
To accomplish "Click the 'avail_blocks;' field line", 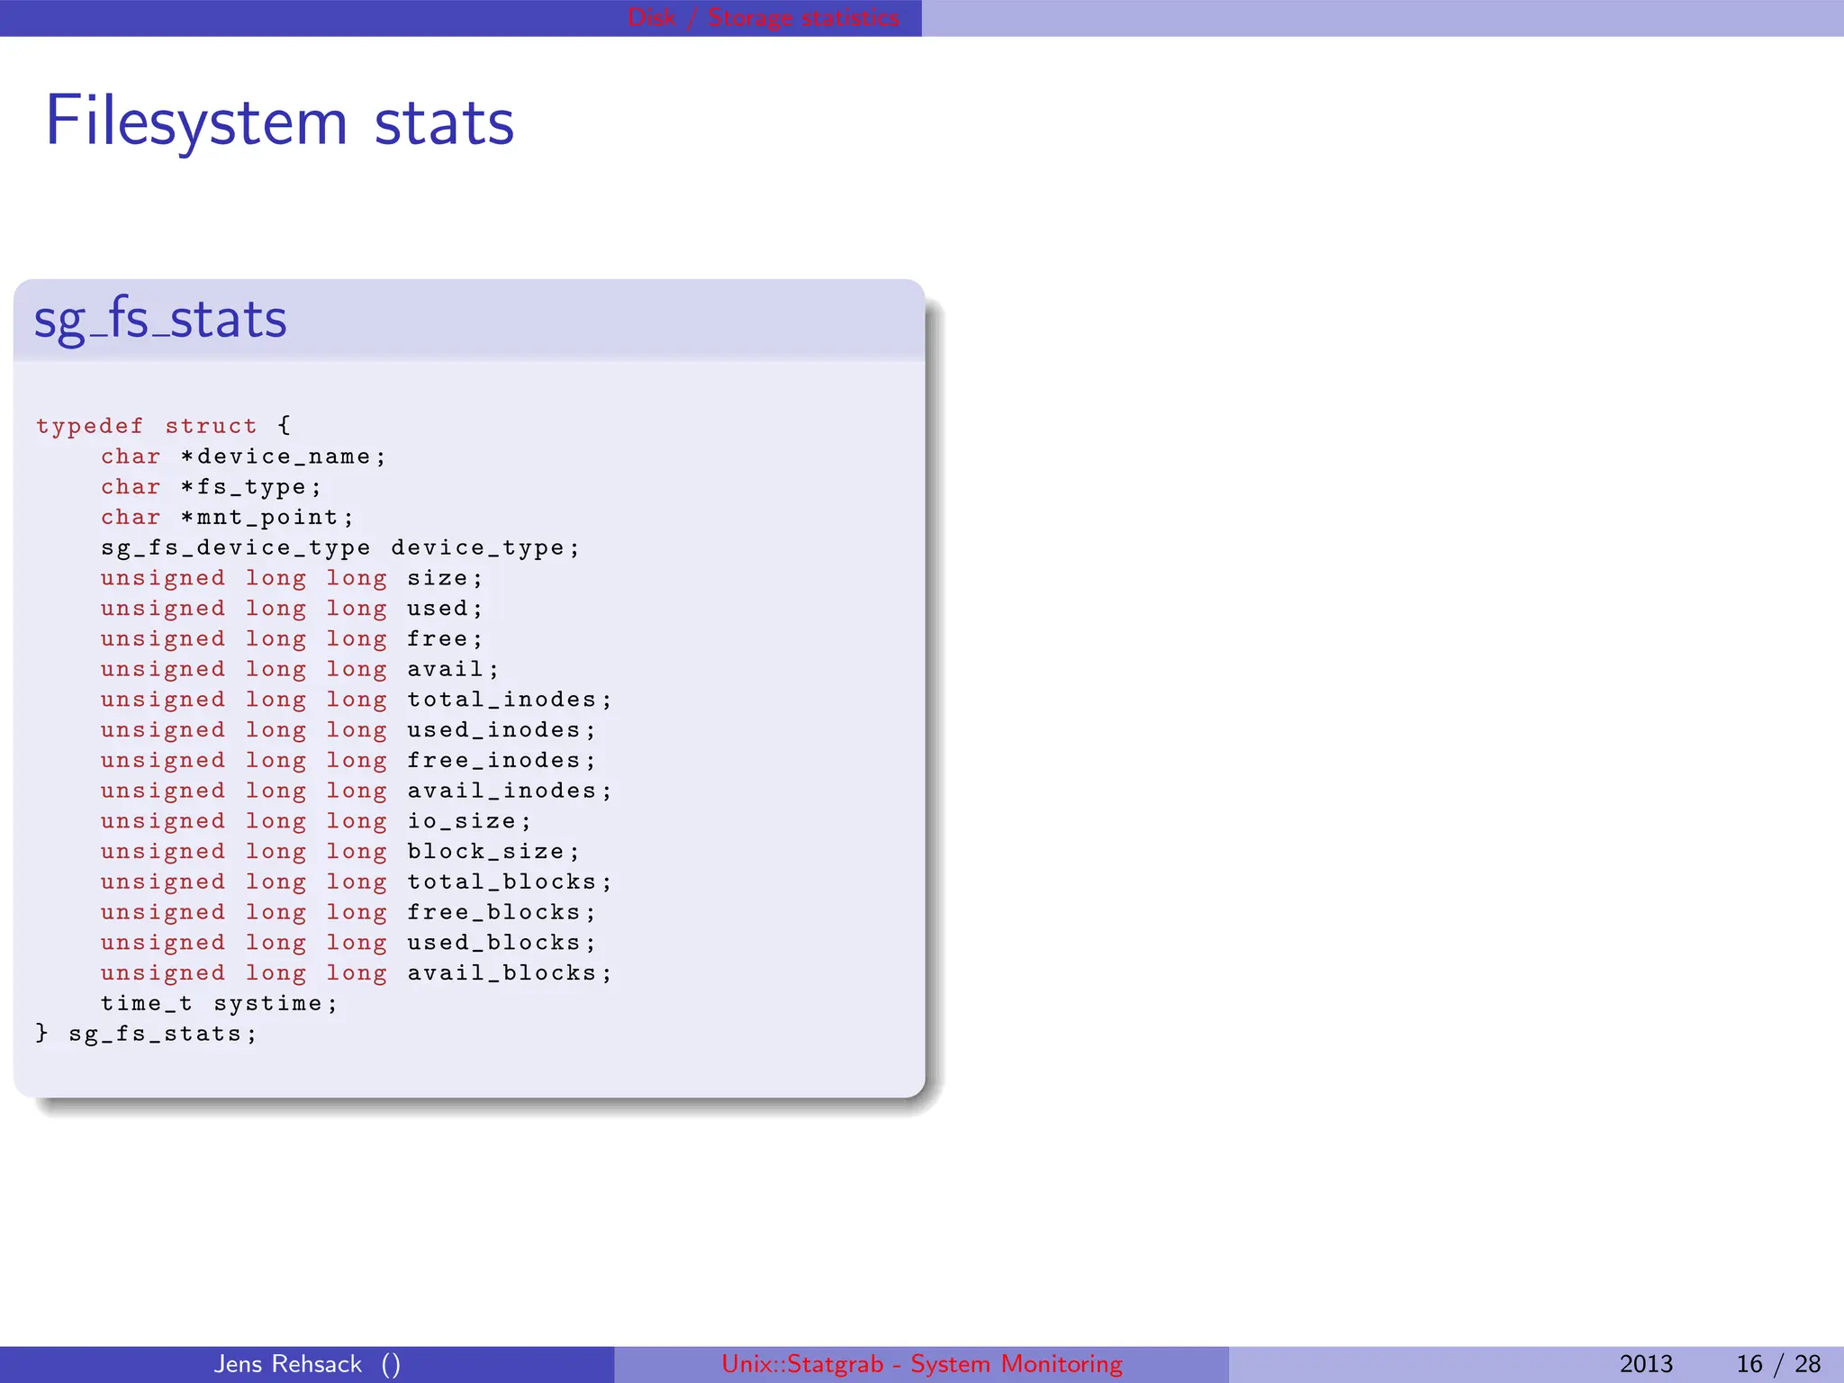I will point(357,973).
